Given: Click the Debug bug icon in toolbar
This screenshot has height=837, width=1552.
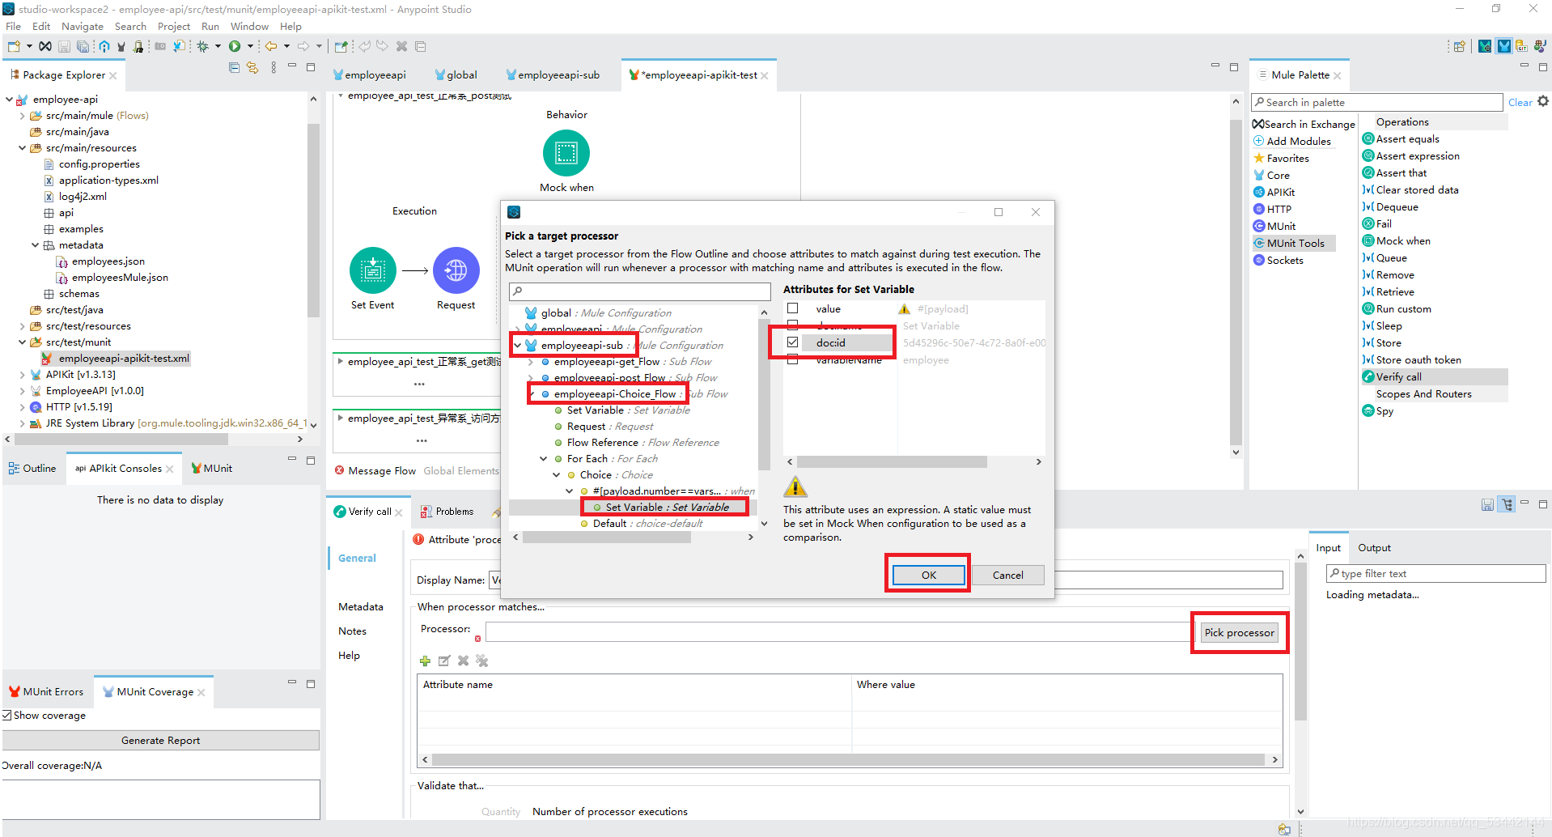Looking at the screenshot, I should pos(203,47).
